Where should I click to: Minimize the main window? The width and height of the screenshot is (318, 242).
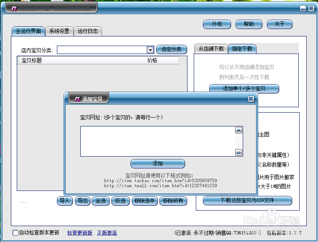(x=303, y=8)
